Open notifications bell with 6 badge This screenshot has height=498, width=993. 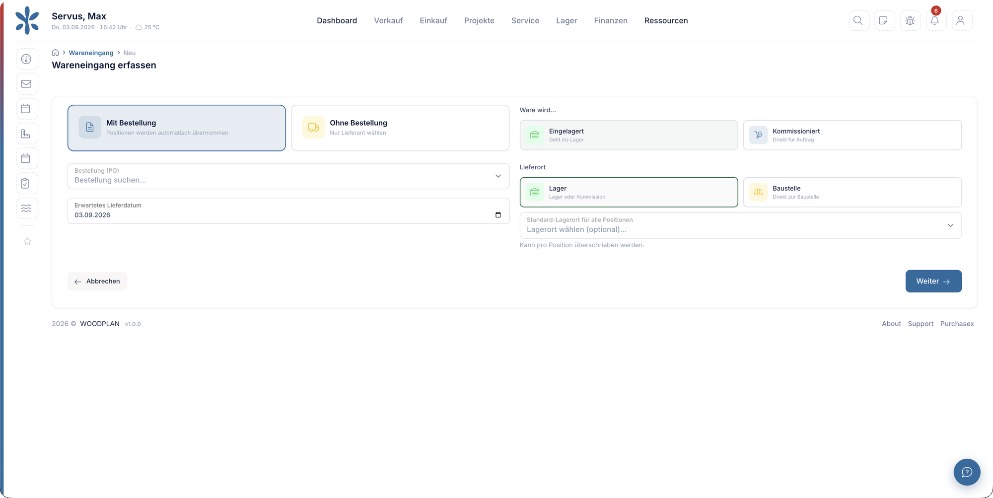[935, 20]
